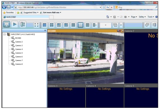The width and height of the screenshot is (159, 109).
Task: Open the Playback mode
Action: pos(14,24)
